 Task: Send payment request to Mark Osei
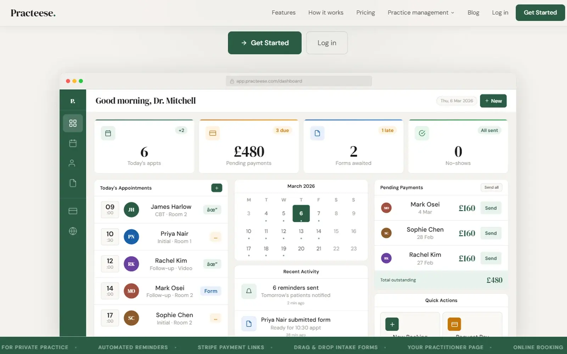pyautogui.click(x=491, y=208)
